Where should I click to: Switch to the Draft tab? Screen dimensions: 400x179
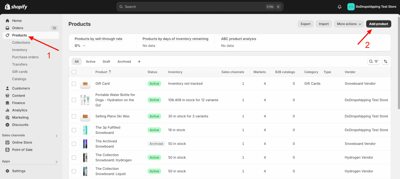point(106,61)
